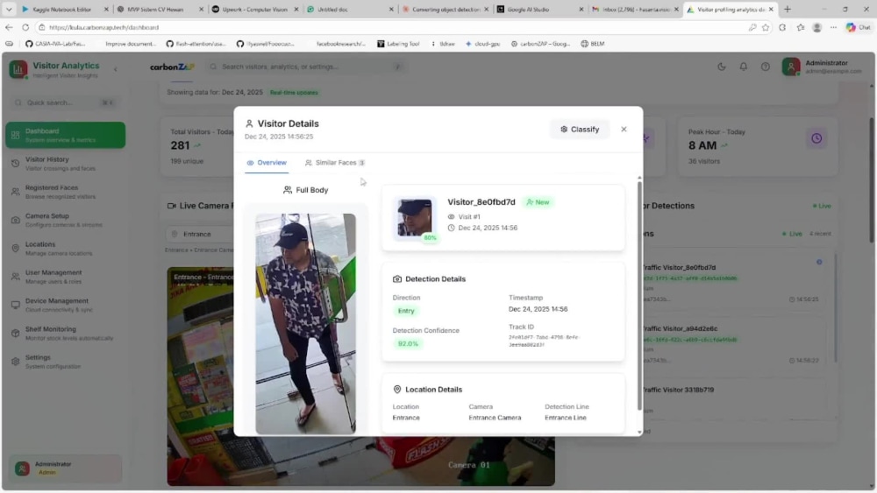The height and width of the screenshot is (493, 877).
Task: Open the full body visitor photo
Action: (305, 323)
